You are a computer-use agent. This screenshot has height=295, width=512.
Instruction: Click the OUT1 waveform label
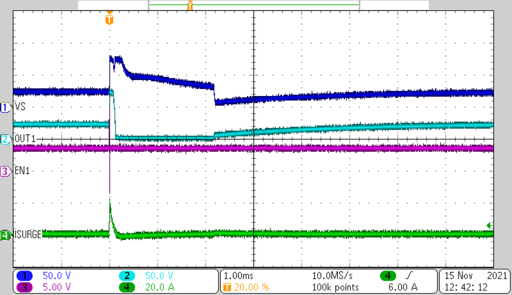coord(25,139)
